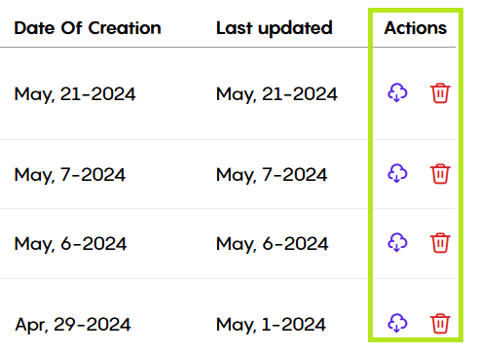Select the May, 6-2024 creation date cell
Image resolution: width=478 pixels, height=351 pixels.
[x=70, y=244]
